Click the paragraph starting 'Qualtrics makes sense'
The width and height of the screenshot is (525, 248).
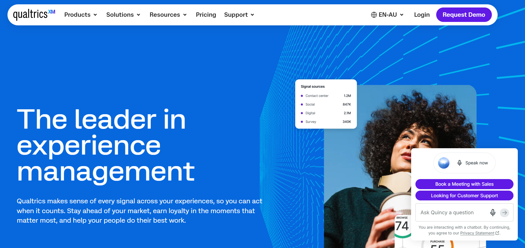(140, 211)
